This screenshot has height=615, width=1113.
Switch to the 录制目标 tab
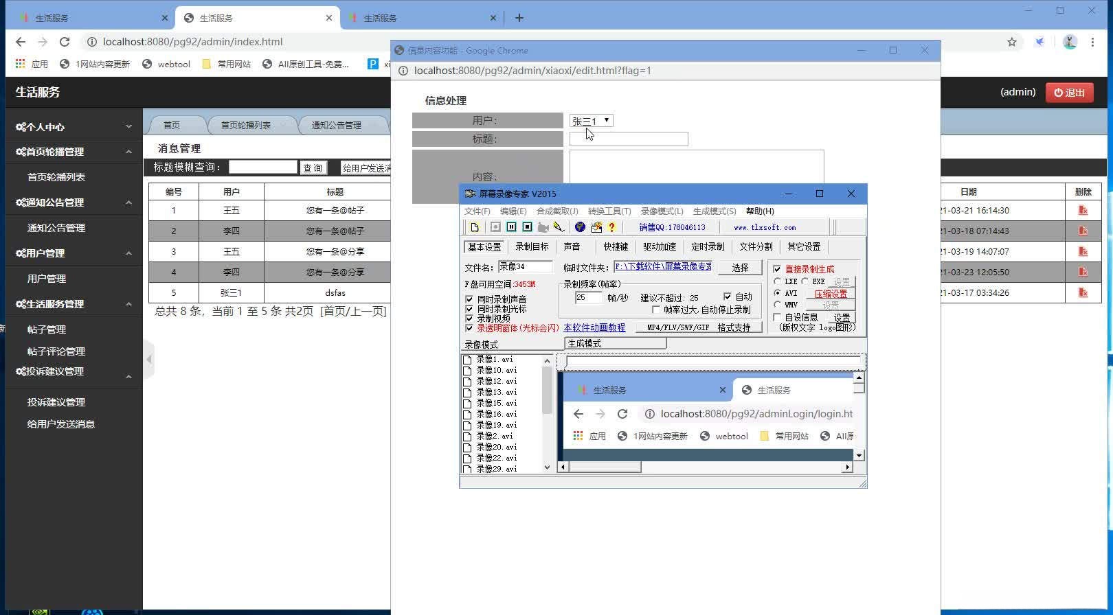pos(532,246)
